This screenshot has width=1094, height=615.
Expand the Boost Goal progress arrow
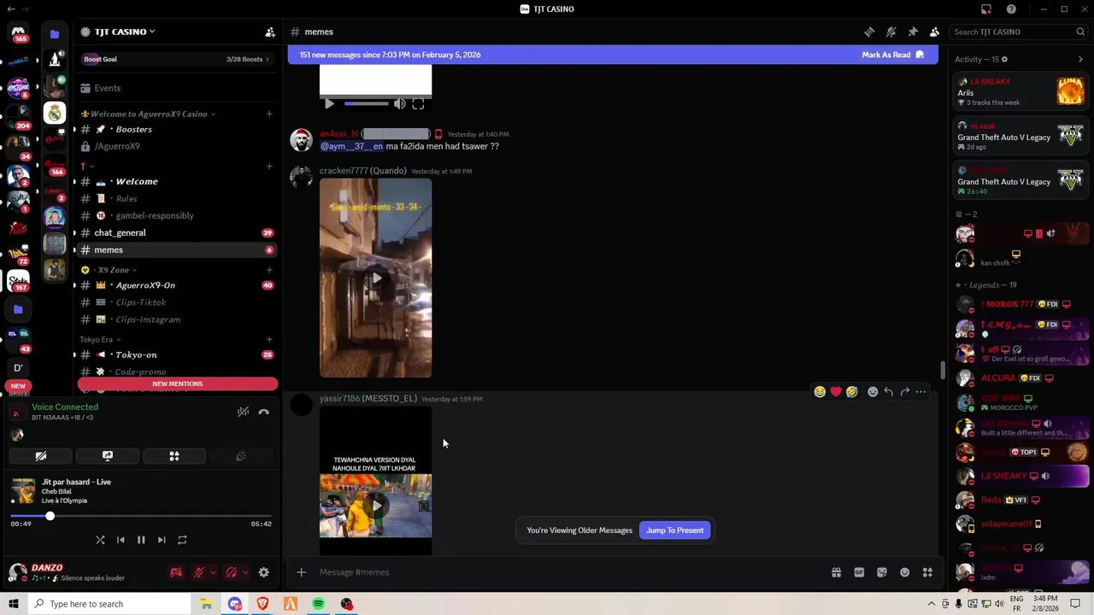(x=267, y=59)
